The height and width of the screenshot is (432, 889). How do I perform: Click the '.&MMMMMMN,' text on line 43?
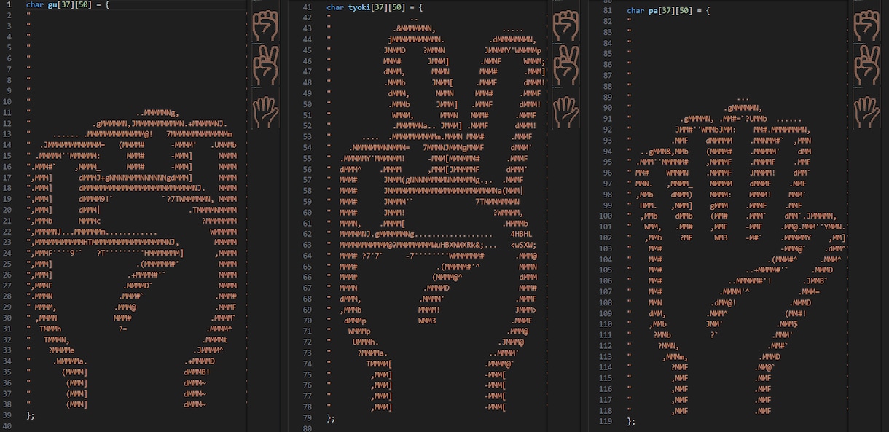[414, 28]
